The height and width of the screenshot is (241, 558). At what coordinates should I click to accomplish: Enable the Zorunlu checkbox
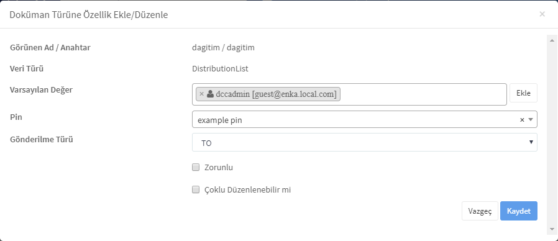coord(196,167)
